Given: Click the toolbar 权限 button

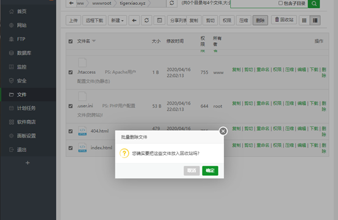Looking at the screenshot, I should [x=227, y=21].
